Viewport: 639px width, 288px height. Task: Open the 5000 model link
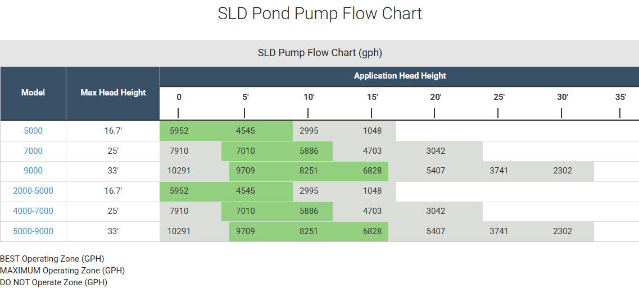click(x=33, y=131)
